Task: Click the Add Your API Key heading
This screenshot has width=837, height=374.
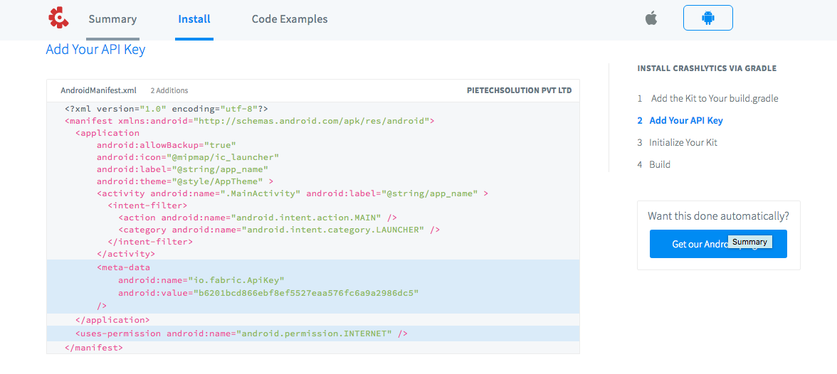Action: (95, 50)
